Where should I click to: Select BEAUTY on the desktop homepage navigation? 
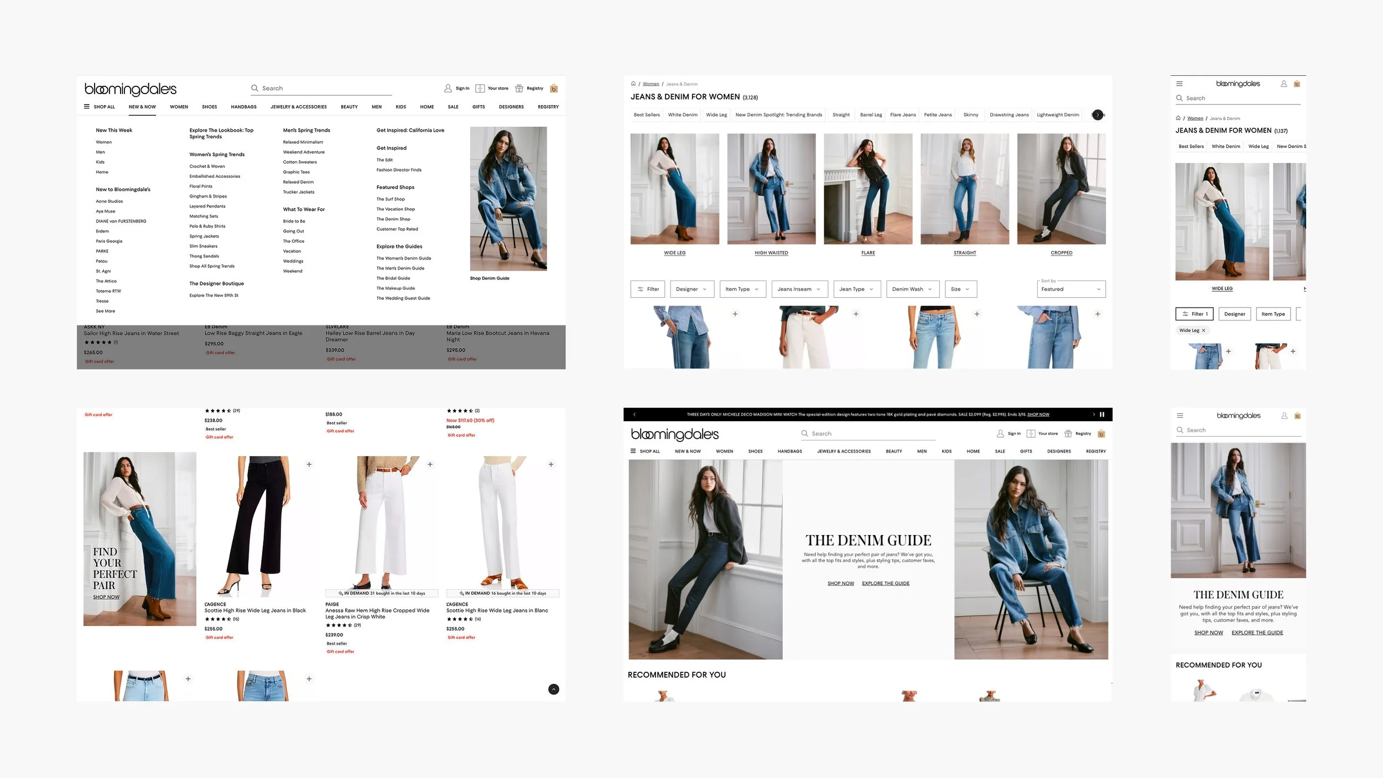tap(894, 452)
